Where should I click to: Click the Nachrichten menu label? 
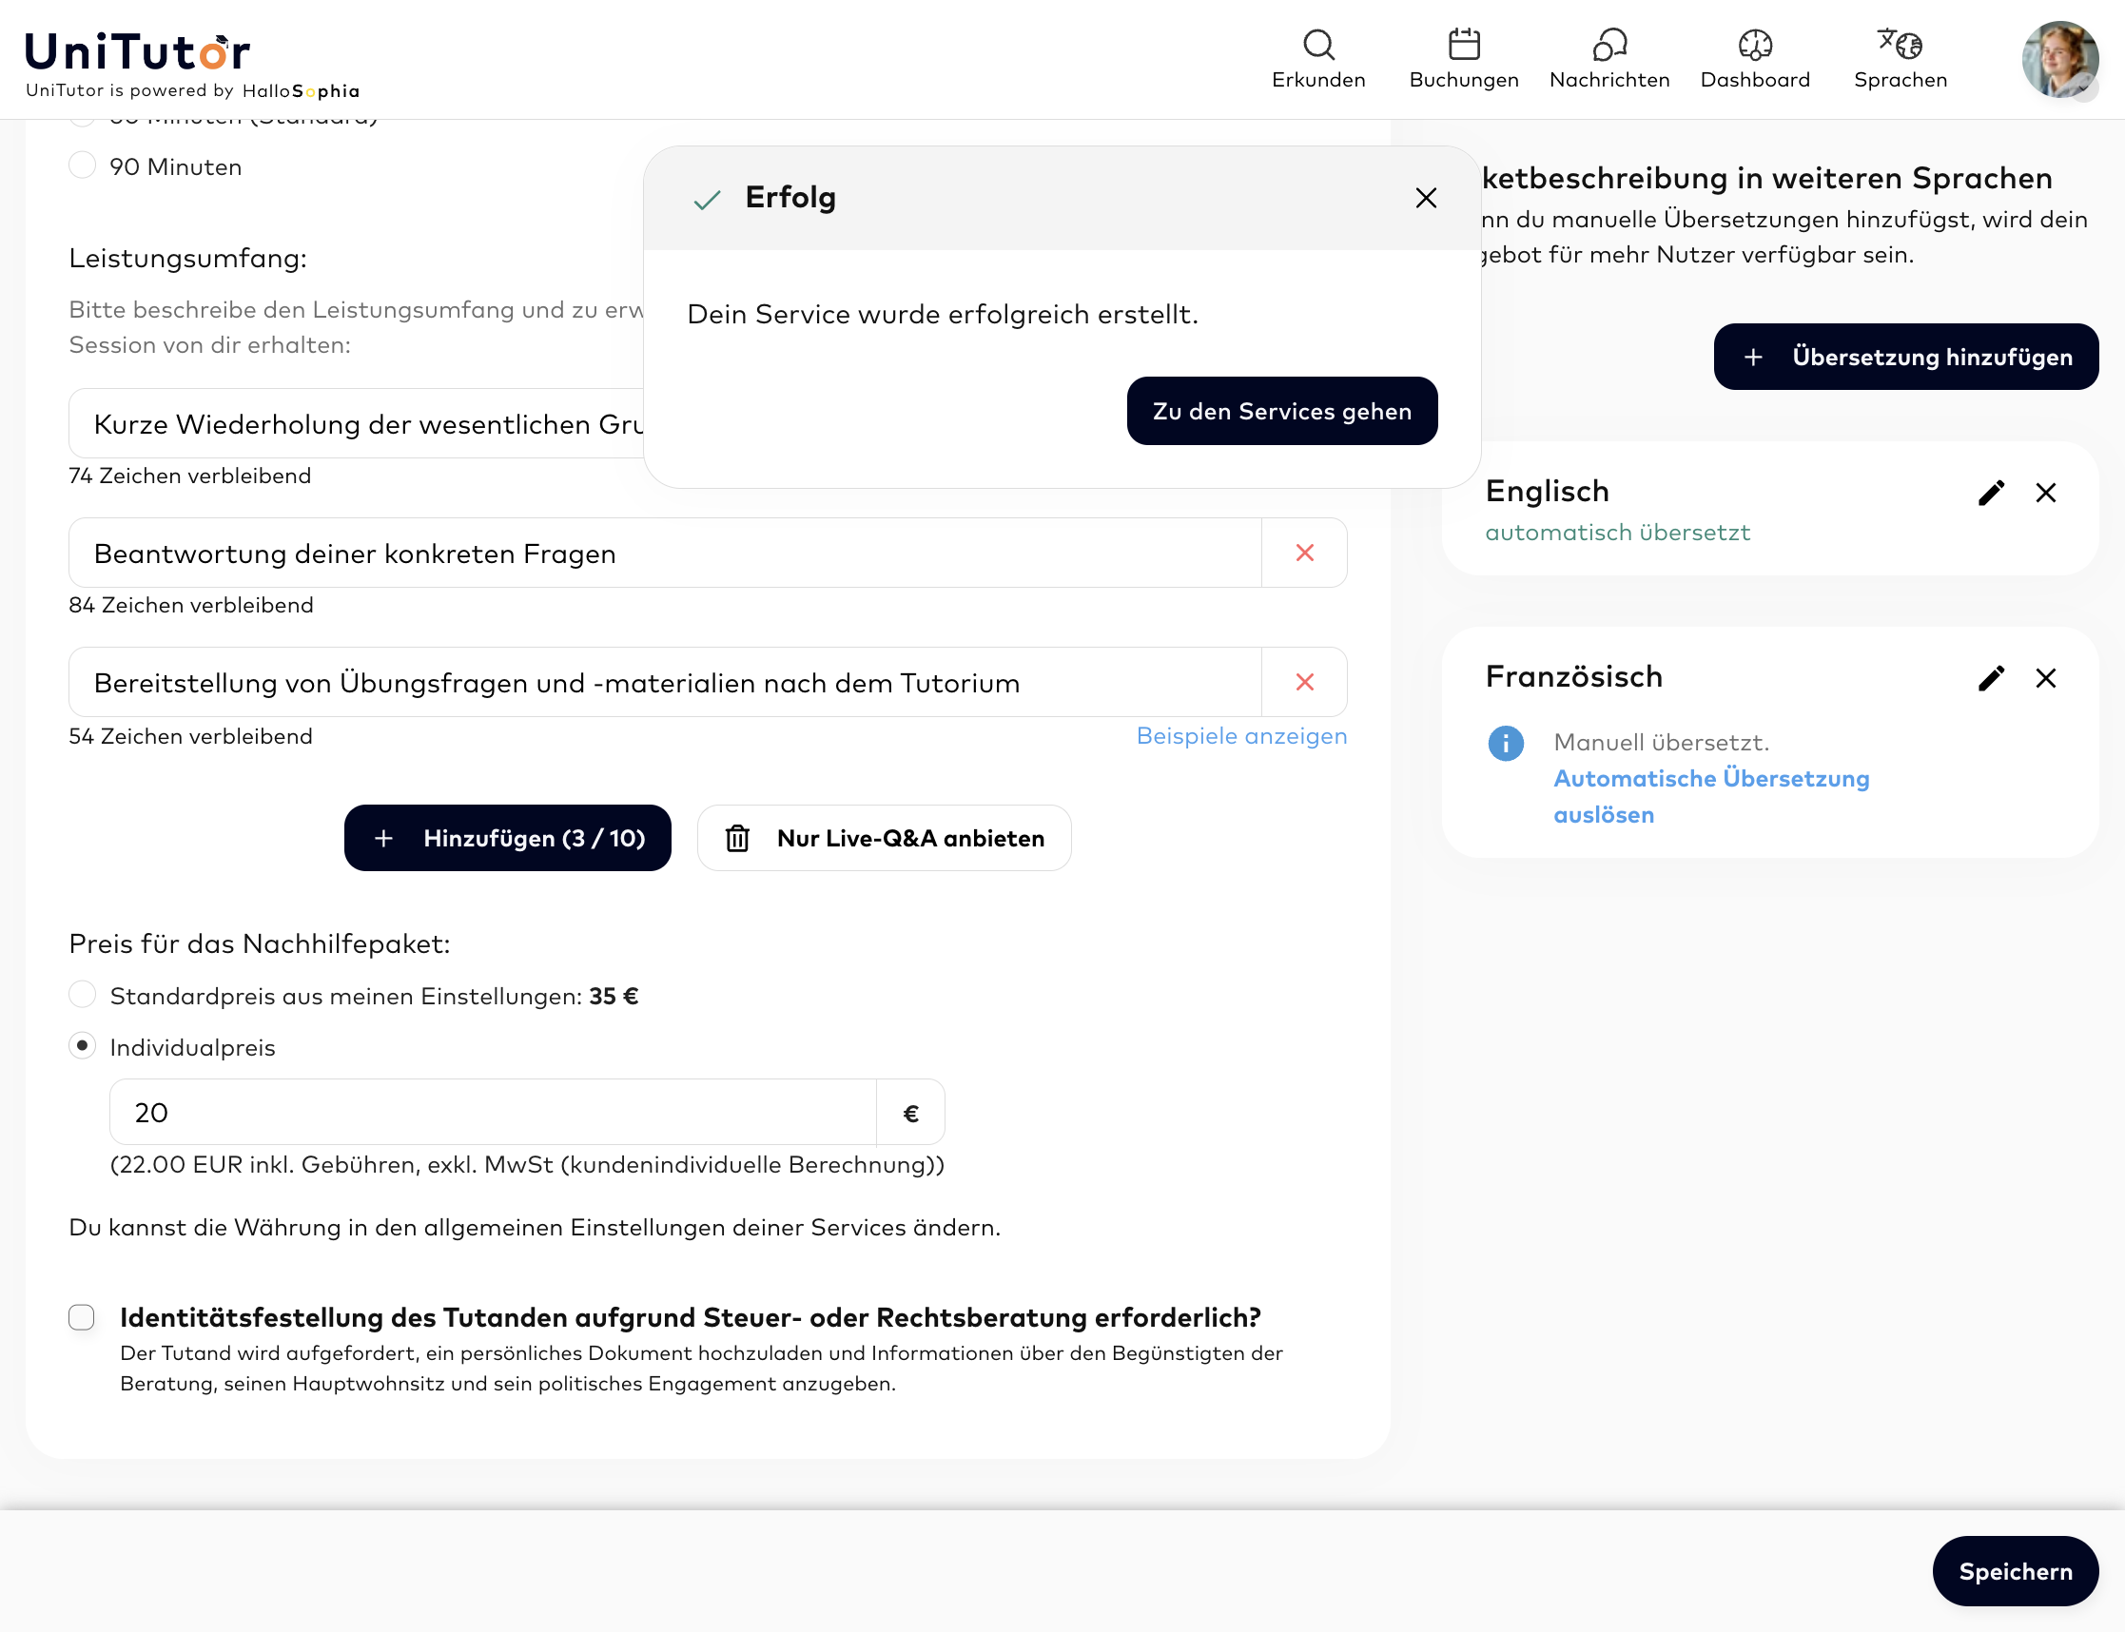[x=1609, y=80]
